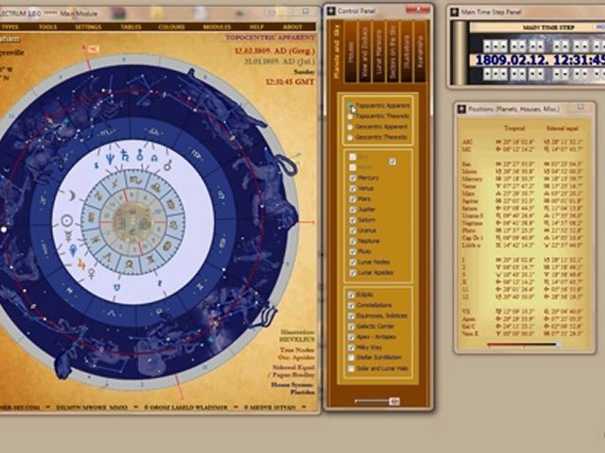Click the lunar node glyph beside Mars

click(154, 158)
